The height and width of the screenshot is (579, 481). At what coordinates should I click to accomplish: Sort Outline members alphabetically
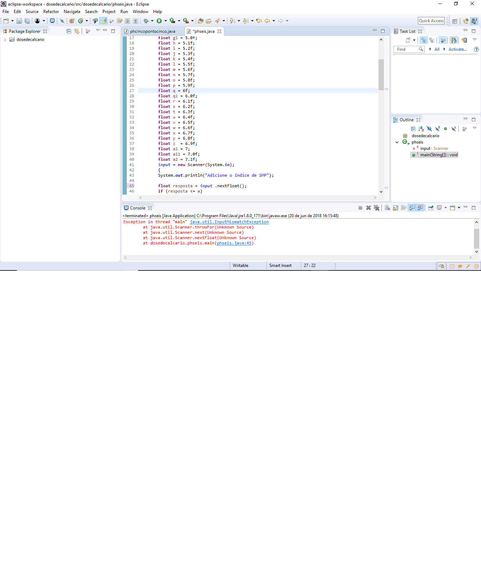point(421,129)
